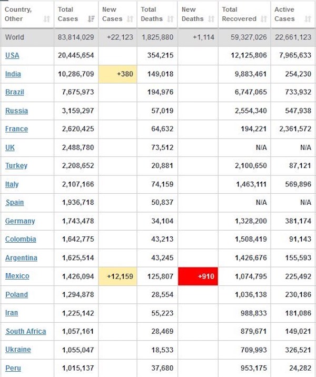The width and height of the screenshot is (316, 377).
Task: Sort by Total Deaths column icon
Action: pos(170,19)
